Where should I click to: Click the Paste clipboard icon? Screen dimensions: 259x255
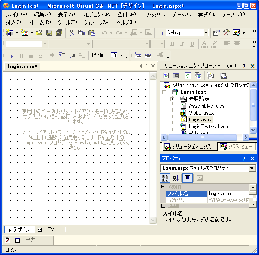[x=92, y=33]
